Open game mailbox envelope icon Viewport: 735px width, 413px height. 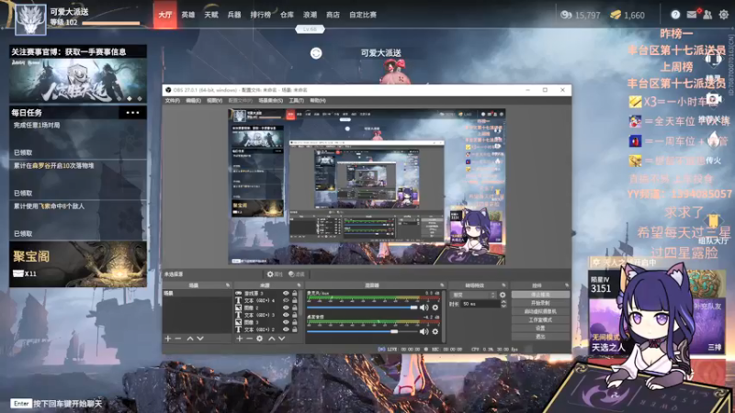(x=692, y=15)
